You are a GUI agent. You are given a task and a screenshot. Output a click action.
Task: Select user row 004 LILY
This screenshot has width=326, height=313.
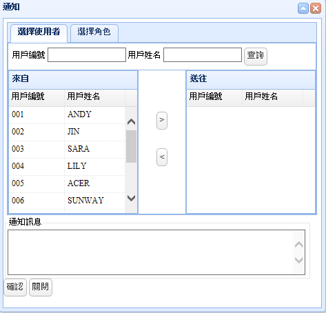pos(67,167)
